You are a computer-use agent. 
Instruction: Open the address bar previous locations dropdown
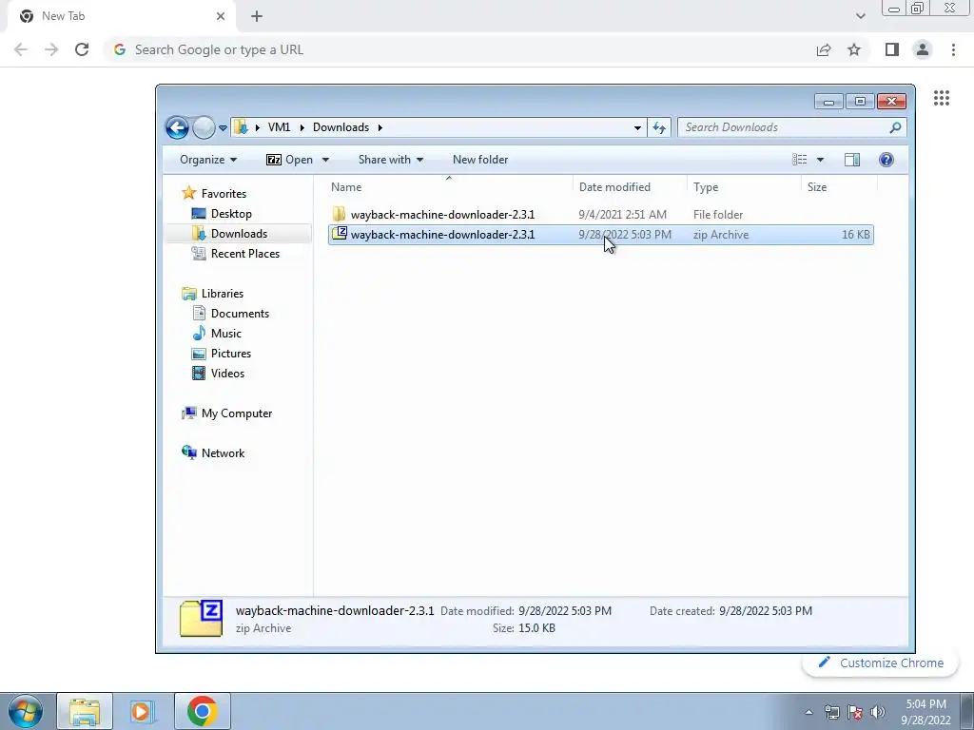pyautogui.click(x=637, y=128)
